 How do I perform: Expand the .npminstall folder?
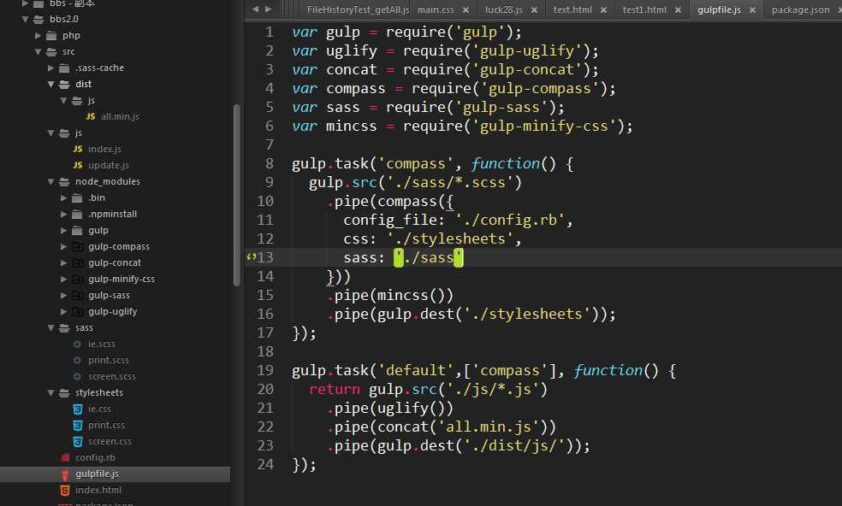[x=64, y=214]
